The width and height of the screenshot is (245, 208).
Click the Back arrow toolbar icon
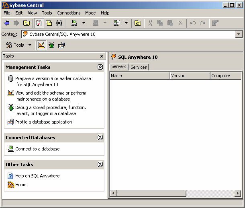click(6, 23)
